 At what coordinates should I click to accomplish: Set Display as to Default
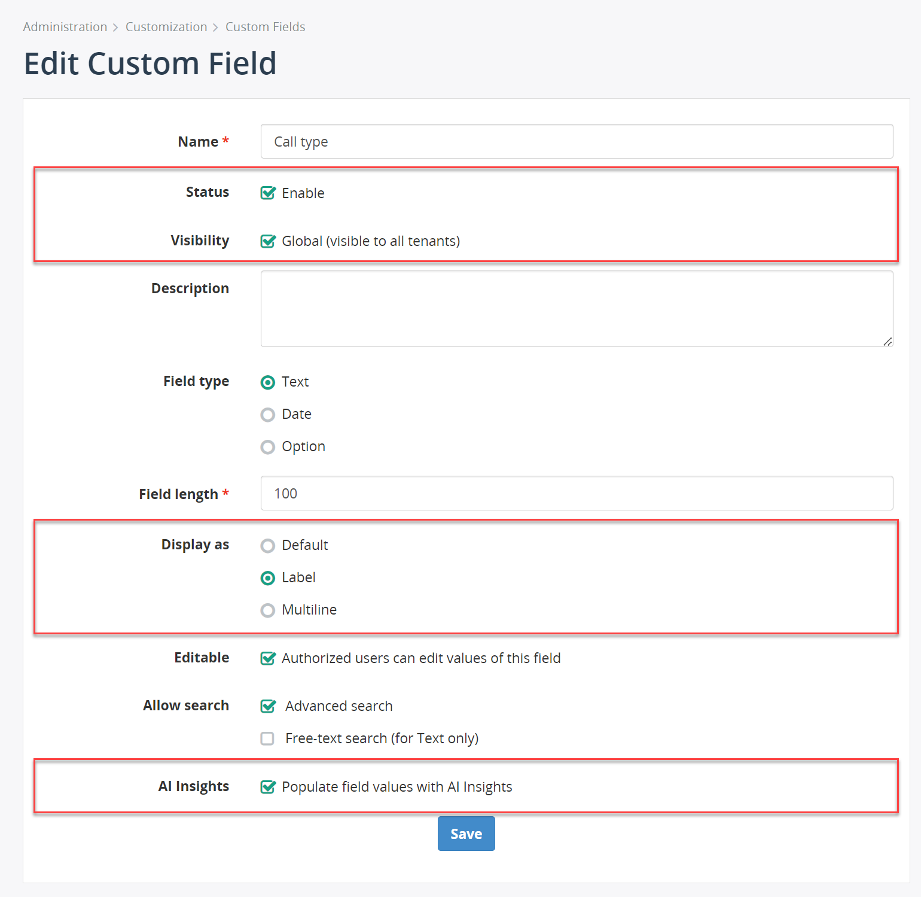click(x=268, y=546)
